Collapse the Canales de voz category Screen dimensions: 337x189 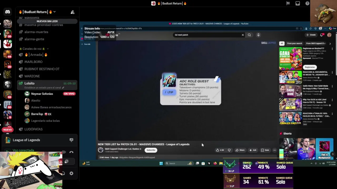tap(34, 49)
